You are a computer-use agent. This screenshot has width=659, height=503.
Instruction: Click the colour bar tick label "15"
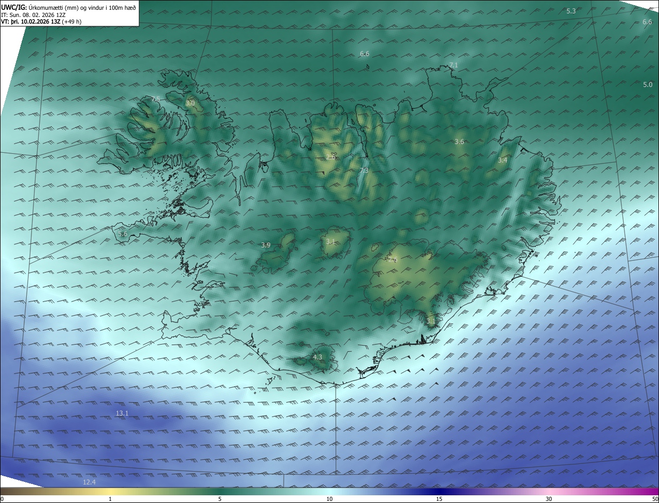point(439,499)
